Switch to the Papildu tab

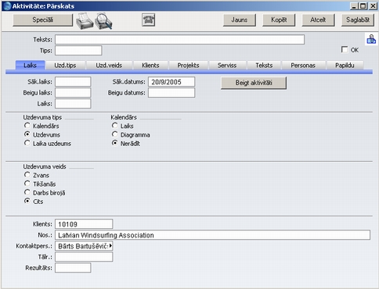(x=345, y=66)
